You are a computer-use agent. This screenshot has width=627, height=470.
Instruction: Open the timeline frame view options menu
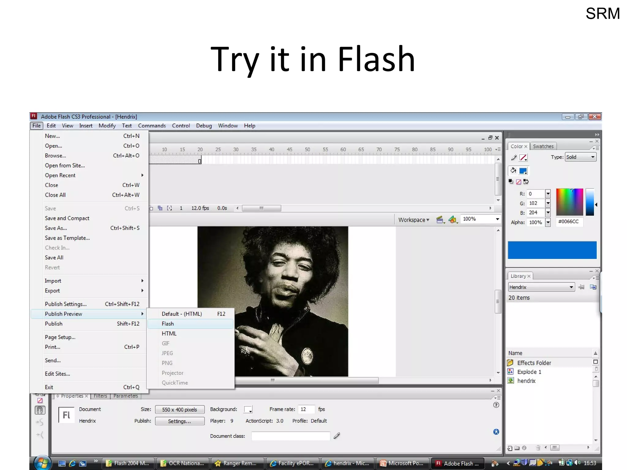[498, 149]
